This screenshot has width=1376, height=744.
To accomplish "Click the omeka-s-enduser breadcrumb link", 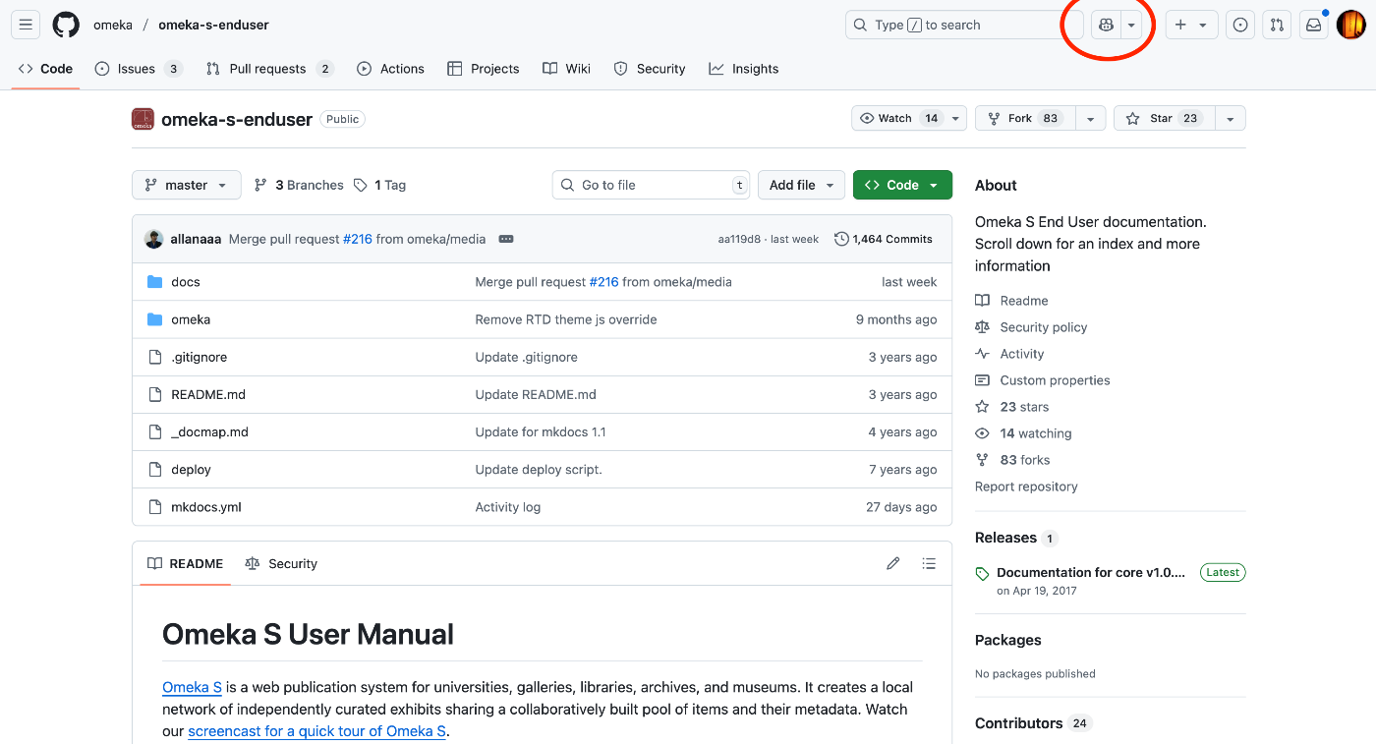I will [x=213, y=25].
